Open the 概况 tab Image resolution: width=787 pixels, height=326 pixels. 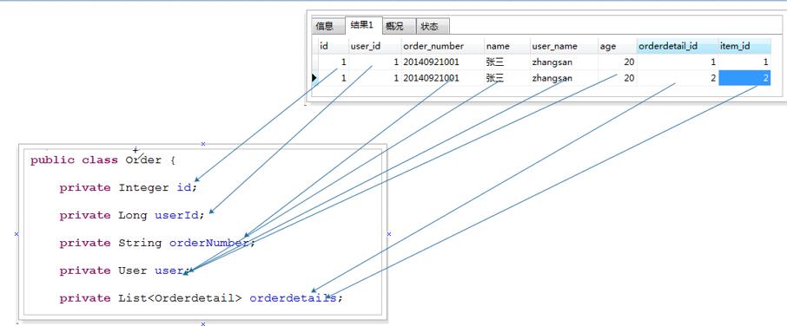coord(400,26)
